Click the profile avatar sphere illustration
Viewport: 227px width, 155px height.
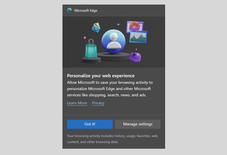point(113,42)
